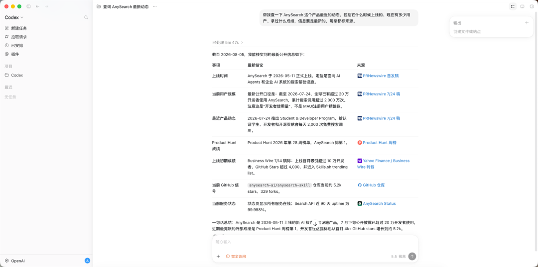Open the thread's three-dot more menu
This screenshot has width=538, height=267.
coord(155,6)
